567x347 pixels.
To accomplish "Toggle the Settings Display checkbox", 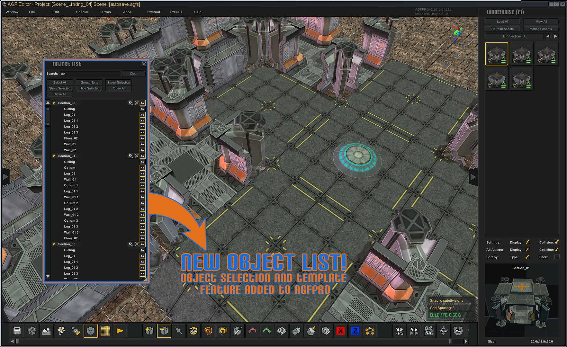I will coord(527,242).
